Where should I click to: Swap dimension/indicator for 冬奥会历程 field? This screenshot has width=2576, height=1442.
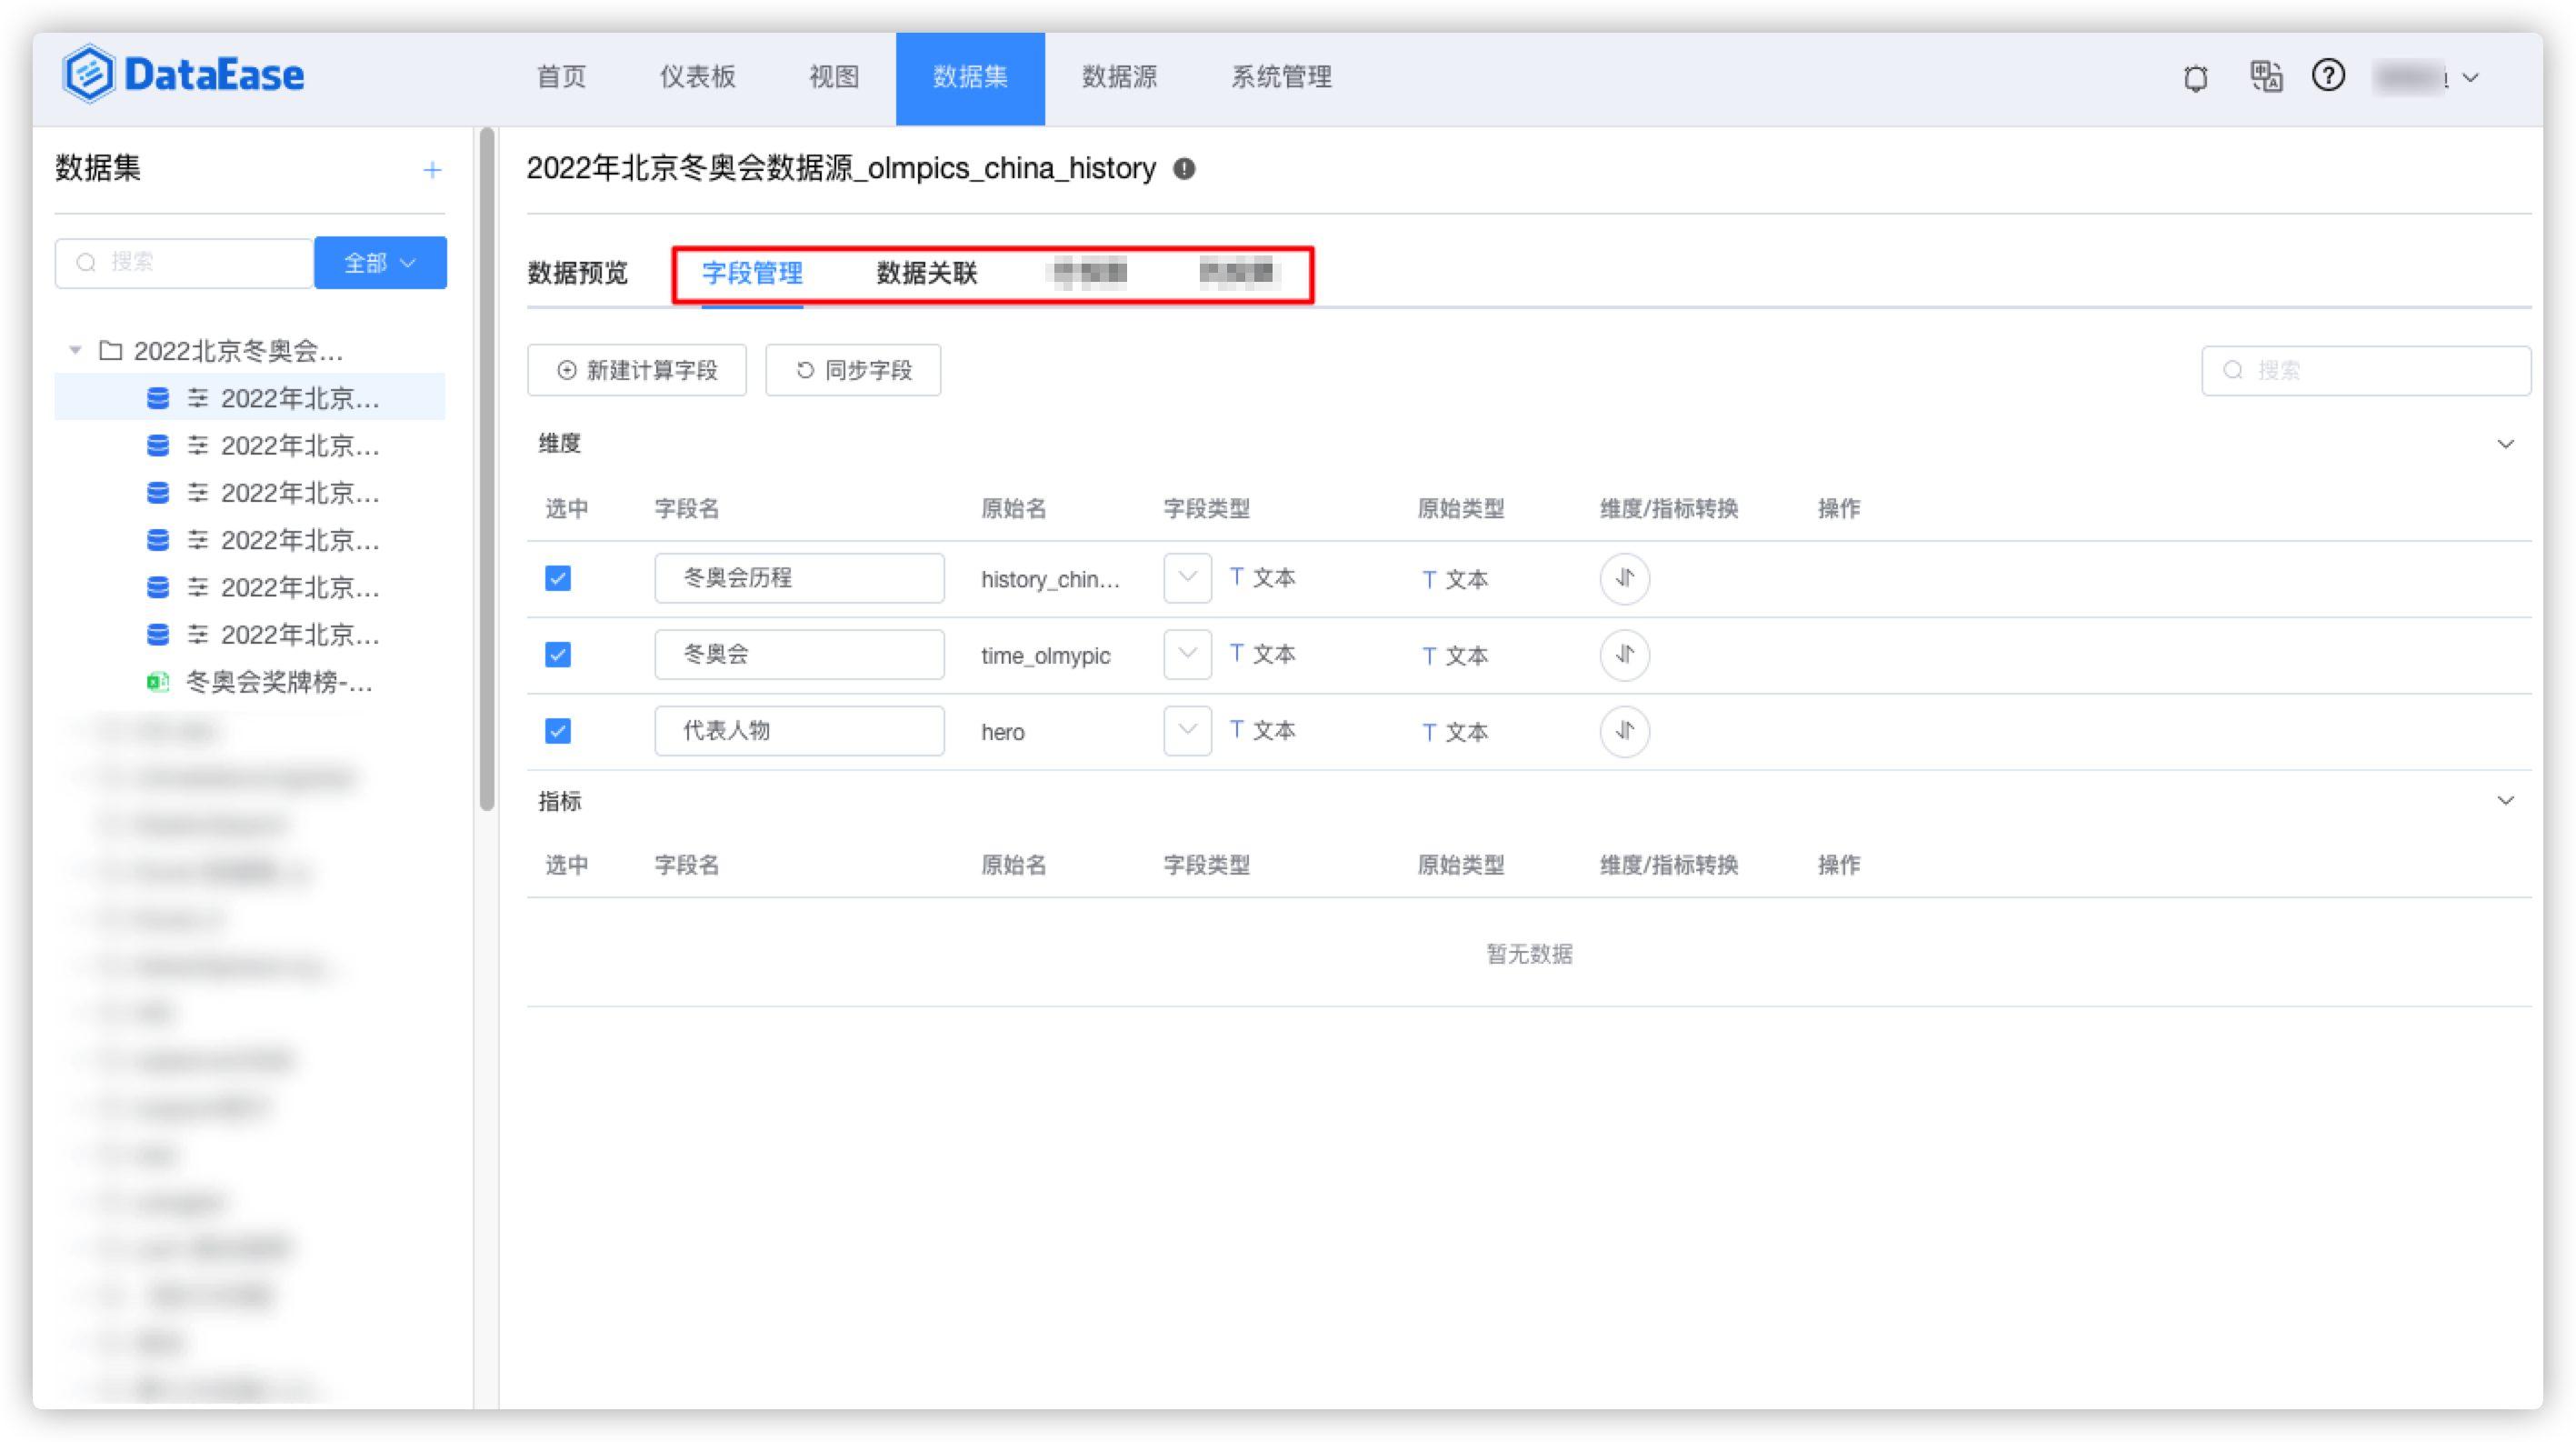click(1624, 578)
